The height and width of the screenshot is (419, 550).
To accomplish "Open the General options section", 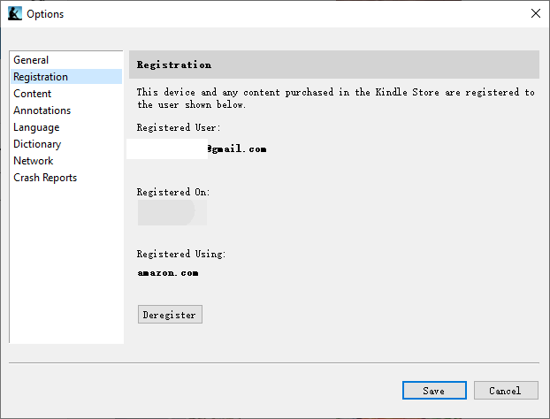I will pyautogui.click(x=66, y=60).
